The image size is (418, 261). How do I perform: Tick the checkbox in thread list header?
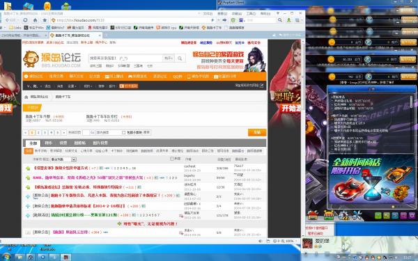coord(172,159)
